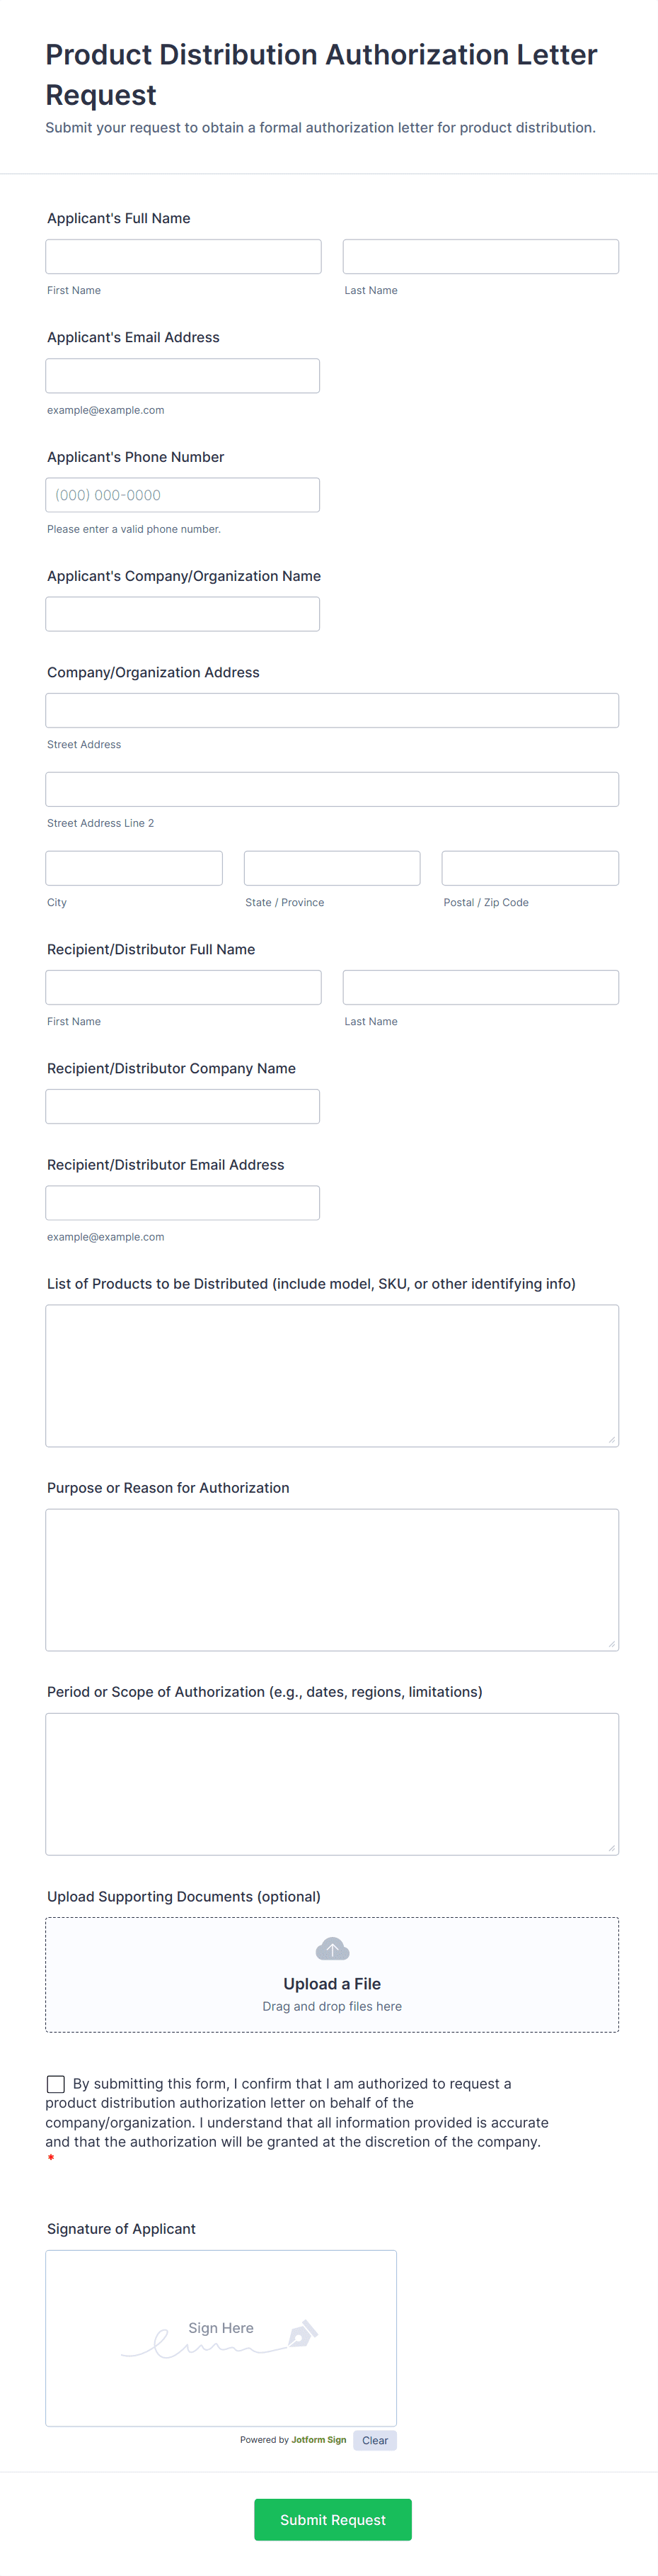Click the Postal / Zip Code field
This screenshot has height=2576, width=658.
click(530, 868)
